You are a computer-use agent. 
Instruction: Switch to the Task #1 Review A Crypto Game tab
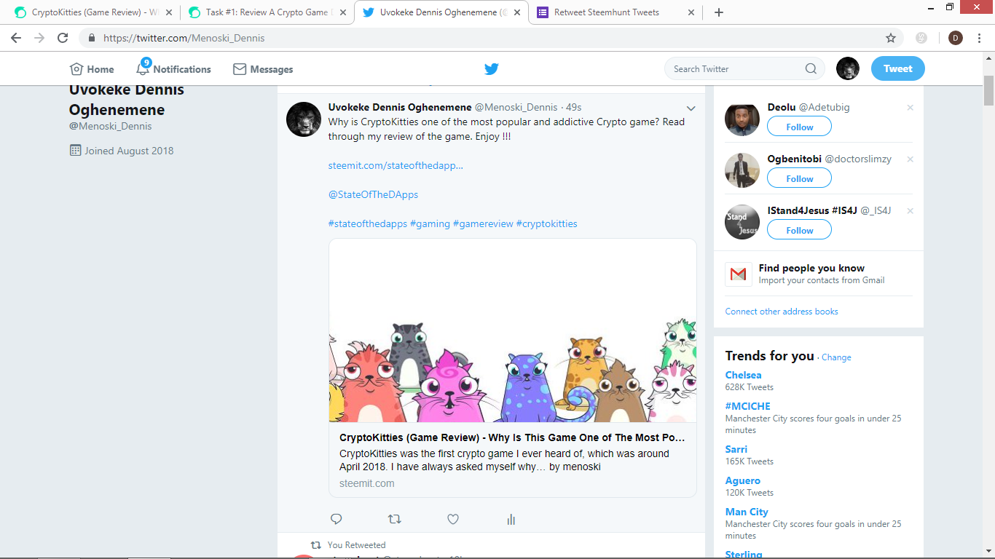(x=266, y=12)
